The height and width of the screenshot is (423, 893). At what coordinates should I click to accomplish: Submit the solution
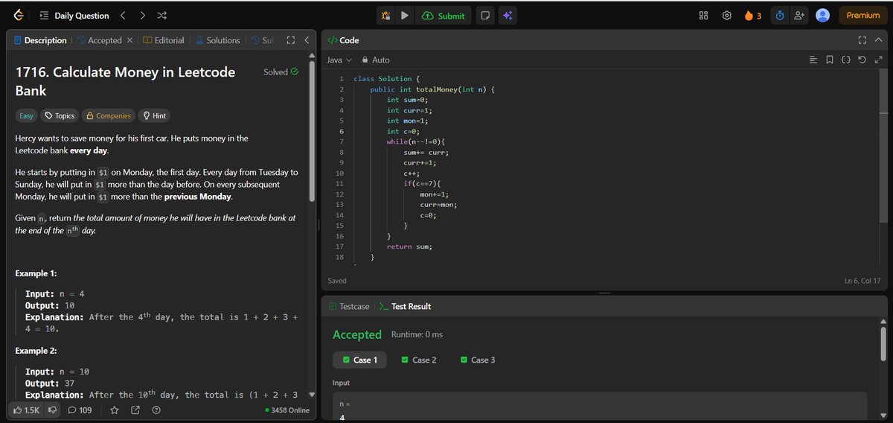click(x=444, y=16)
